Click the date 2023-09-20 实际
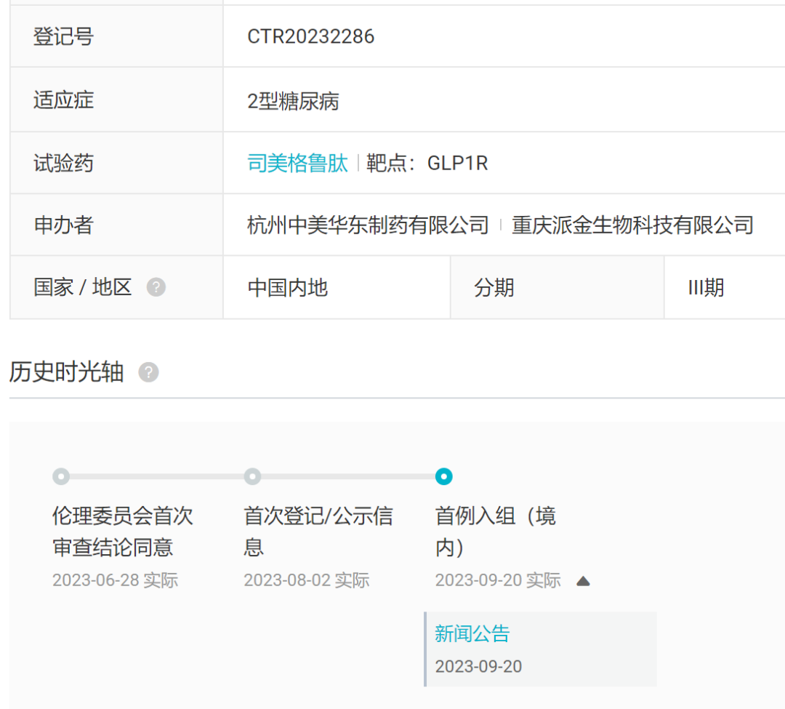Screen dimensions: 785x709 (498, 580)
